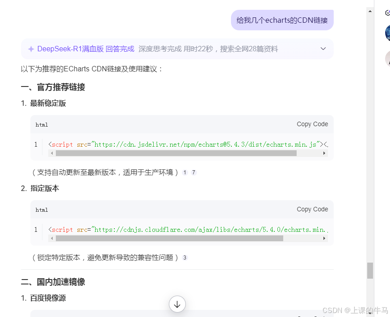The image size is (390, 317).
Task: Click the item 指定版本
Action: (x=45, y=189)
